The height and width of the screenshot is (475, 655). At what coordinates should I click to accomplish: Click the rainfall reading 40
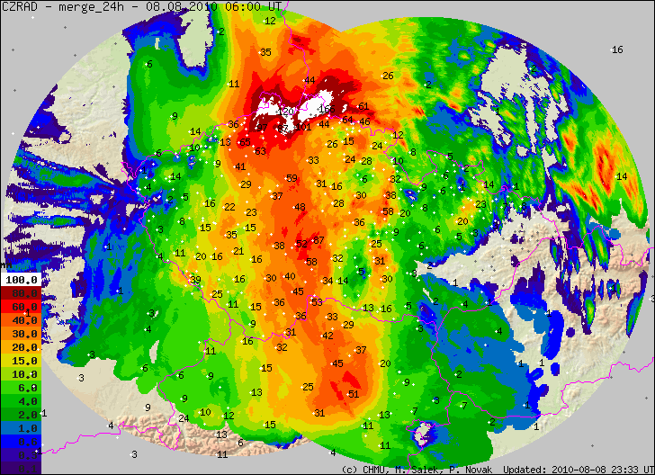(290, 276)
